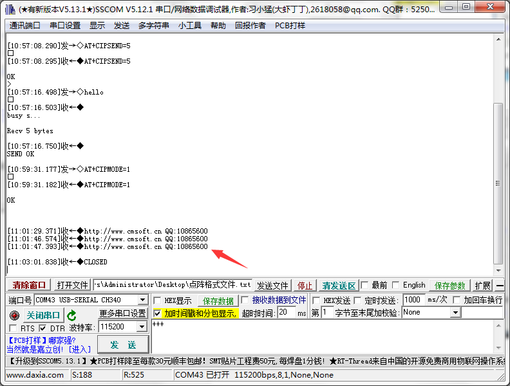Uncheck the DTR checkbox
The width and height of the screenshot is (510, 386).
[42, 328]
